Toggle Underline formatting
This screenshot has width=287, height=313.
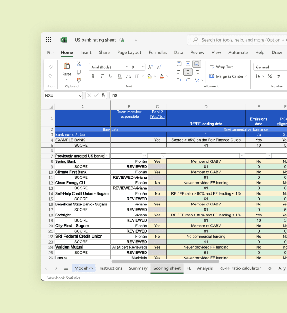coord(111,76)
